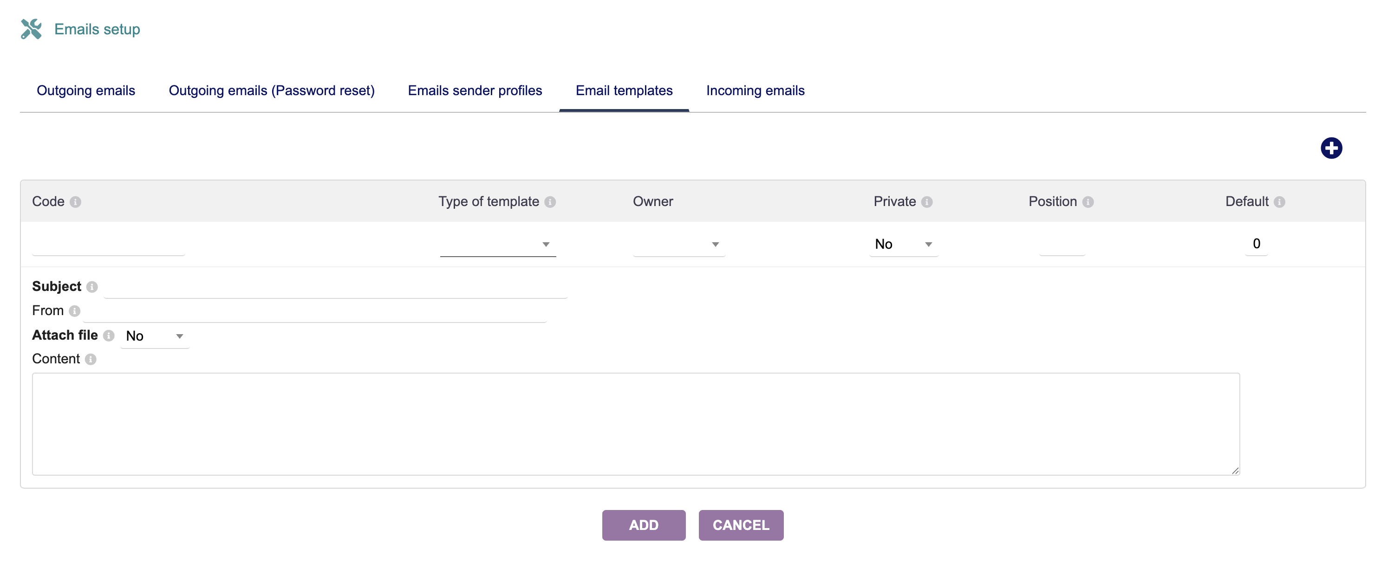Show info tooltip next to Position
The width and height of the screenshot is (1381, 581).
1088,202
